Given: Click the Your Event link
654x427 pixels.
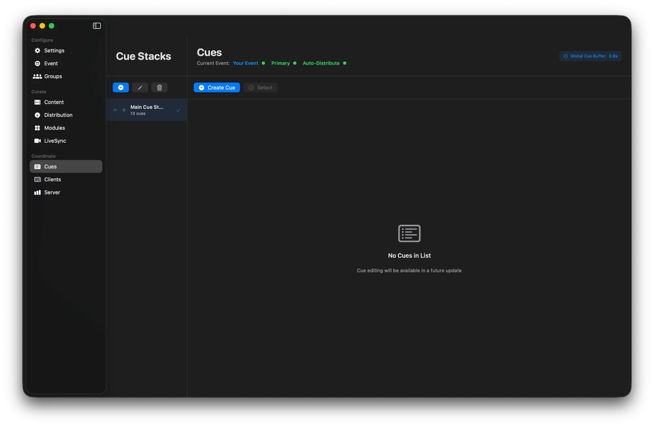Looking at the screenshot, I should click(245, 63).
